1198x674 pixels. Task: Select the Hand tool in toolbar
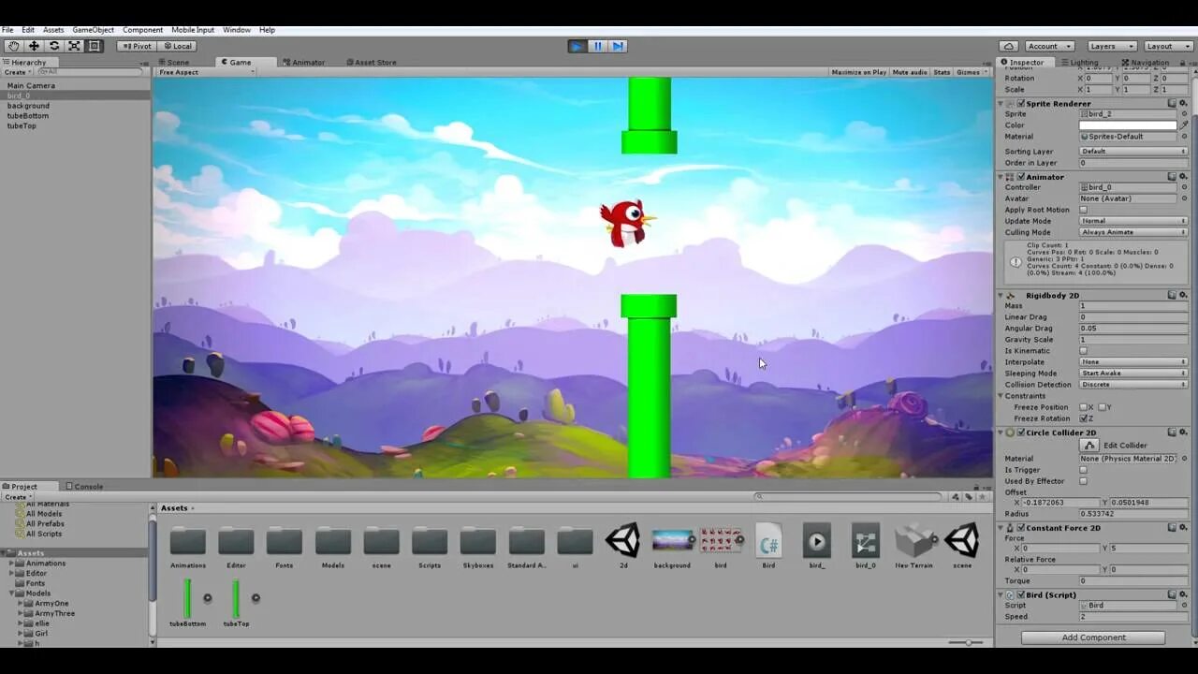click(x=13, y=46)
